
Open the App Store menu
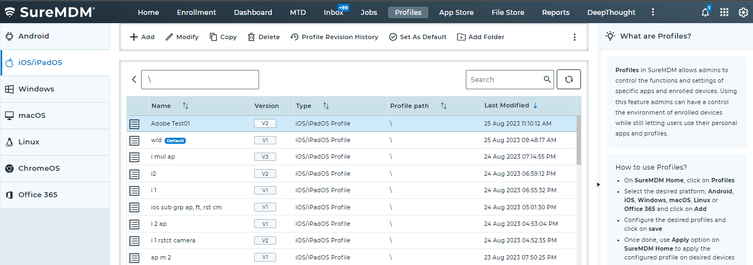click(456, 12)
